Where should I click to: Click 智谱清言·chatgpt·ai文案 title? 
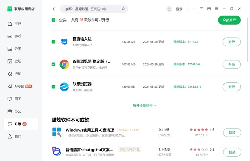click(89, 150)
